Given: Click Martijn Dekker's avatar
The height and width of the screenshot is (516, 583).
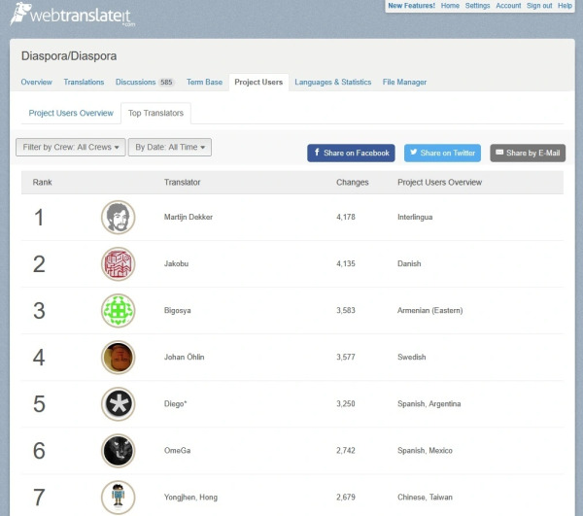Looking at the screenshot, I should (x=118, y=217).
